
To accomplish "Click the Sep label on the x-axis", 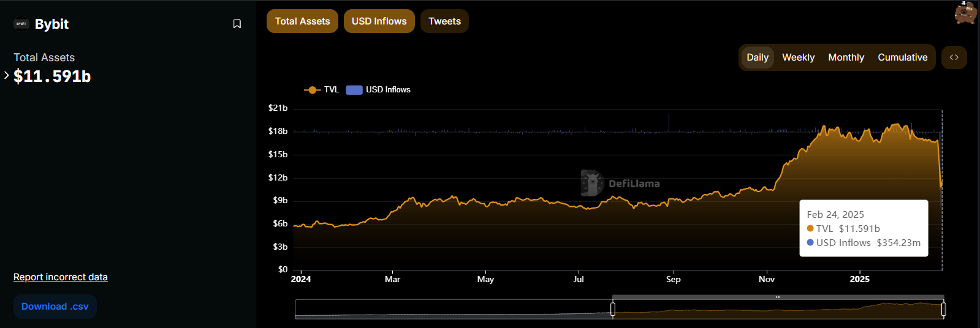I will tap(673, 279).
